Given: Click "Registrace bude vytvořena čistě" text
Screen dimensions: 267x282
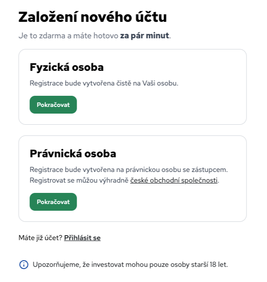Looking at the screenshot, I should pyautogui.click(x=80, y=83).
